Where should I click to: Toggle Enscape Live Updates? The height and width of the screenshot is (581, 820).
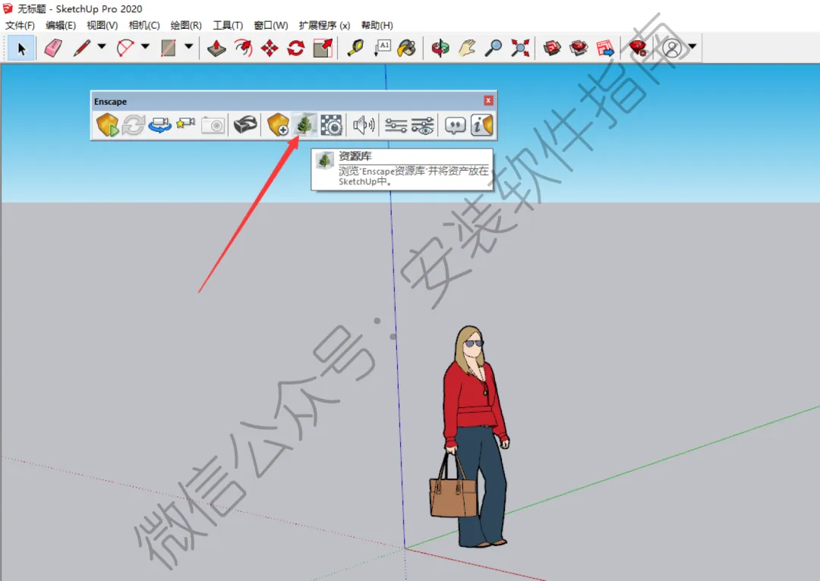coord(134,125)
